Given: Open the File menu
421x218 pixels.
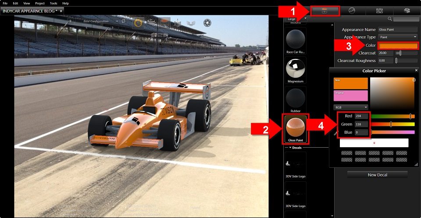Looking at the screenshot, I should pos(5,3).
